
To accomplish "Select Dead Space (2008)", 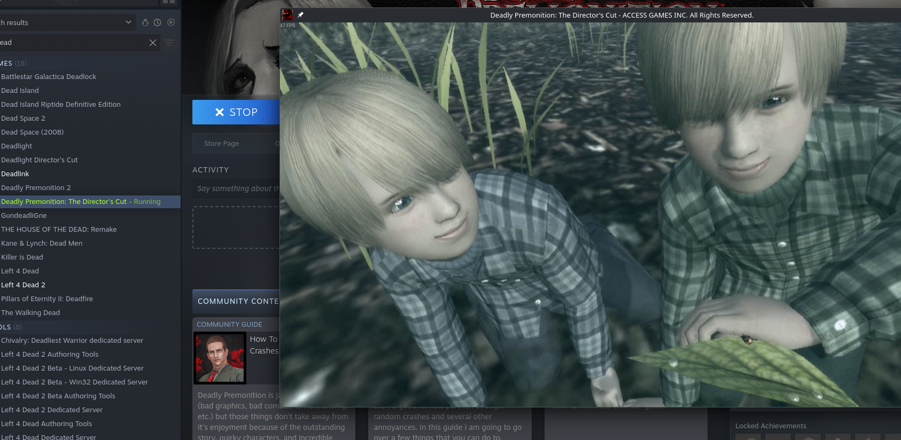I will pos(32,132).
